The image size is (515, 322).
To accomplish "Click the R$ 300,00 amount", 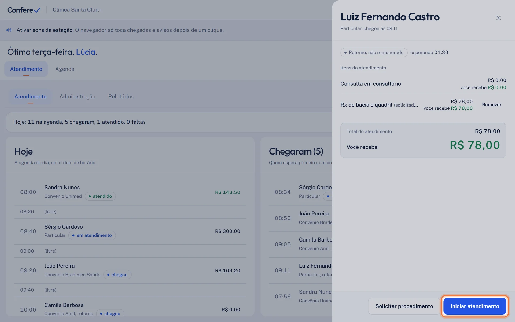I will point(227,231).
